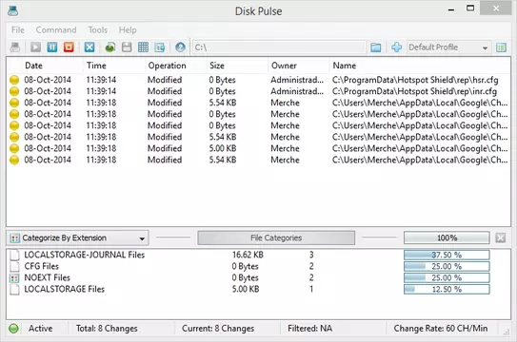
Task: Click the first Administrad... owner cell
Action: [297, 80]
